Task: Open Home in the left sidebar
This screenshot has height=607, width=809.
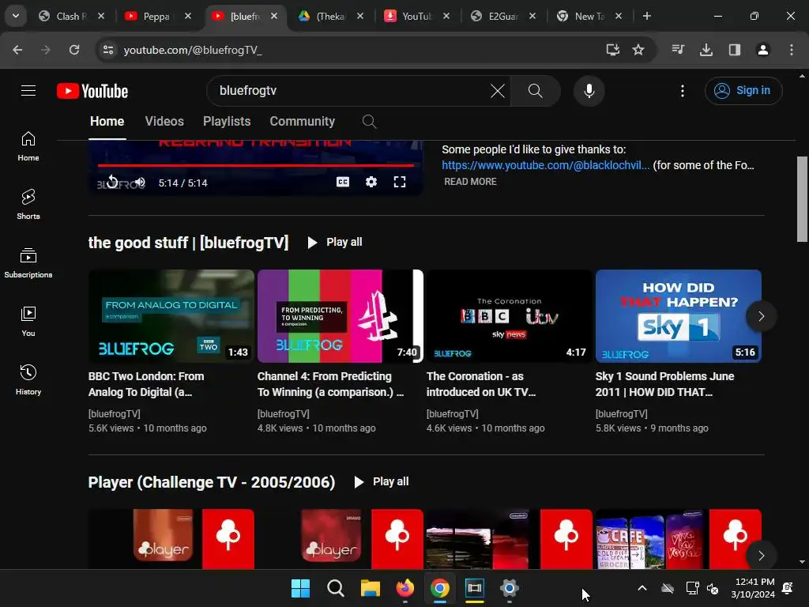Action: coord(28,146)
